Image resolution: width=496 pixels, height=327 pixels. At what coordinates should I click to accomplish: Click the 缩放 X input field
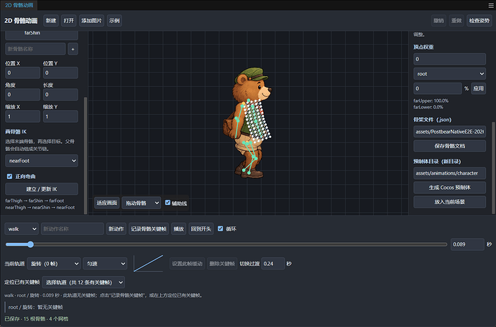pos(23,116)
